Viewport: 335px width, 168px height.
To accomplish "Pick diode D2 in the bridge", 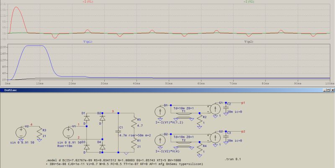I will click(x=103, y=118).
